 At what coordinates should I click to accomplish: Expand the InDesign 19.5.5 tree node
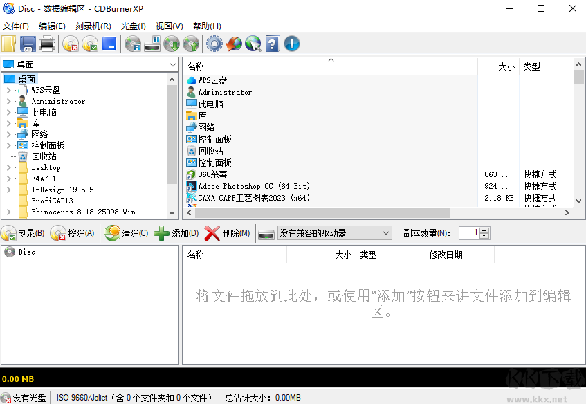(x=8, y=190)
